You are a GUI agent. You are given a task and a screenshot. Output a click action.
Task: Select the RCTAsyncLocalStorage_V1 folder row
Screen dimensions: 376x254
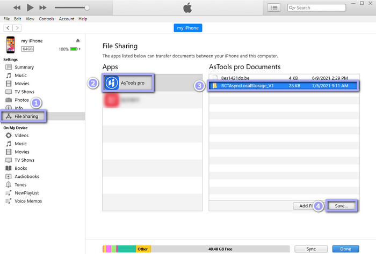coord(283,86)
